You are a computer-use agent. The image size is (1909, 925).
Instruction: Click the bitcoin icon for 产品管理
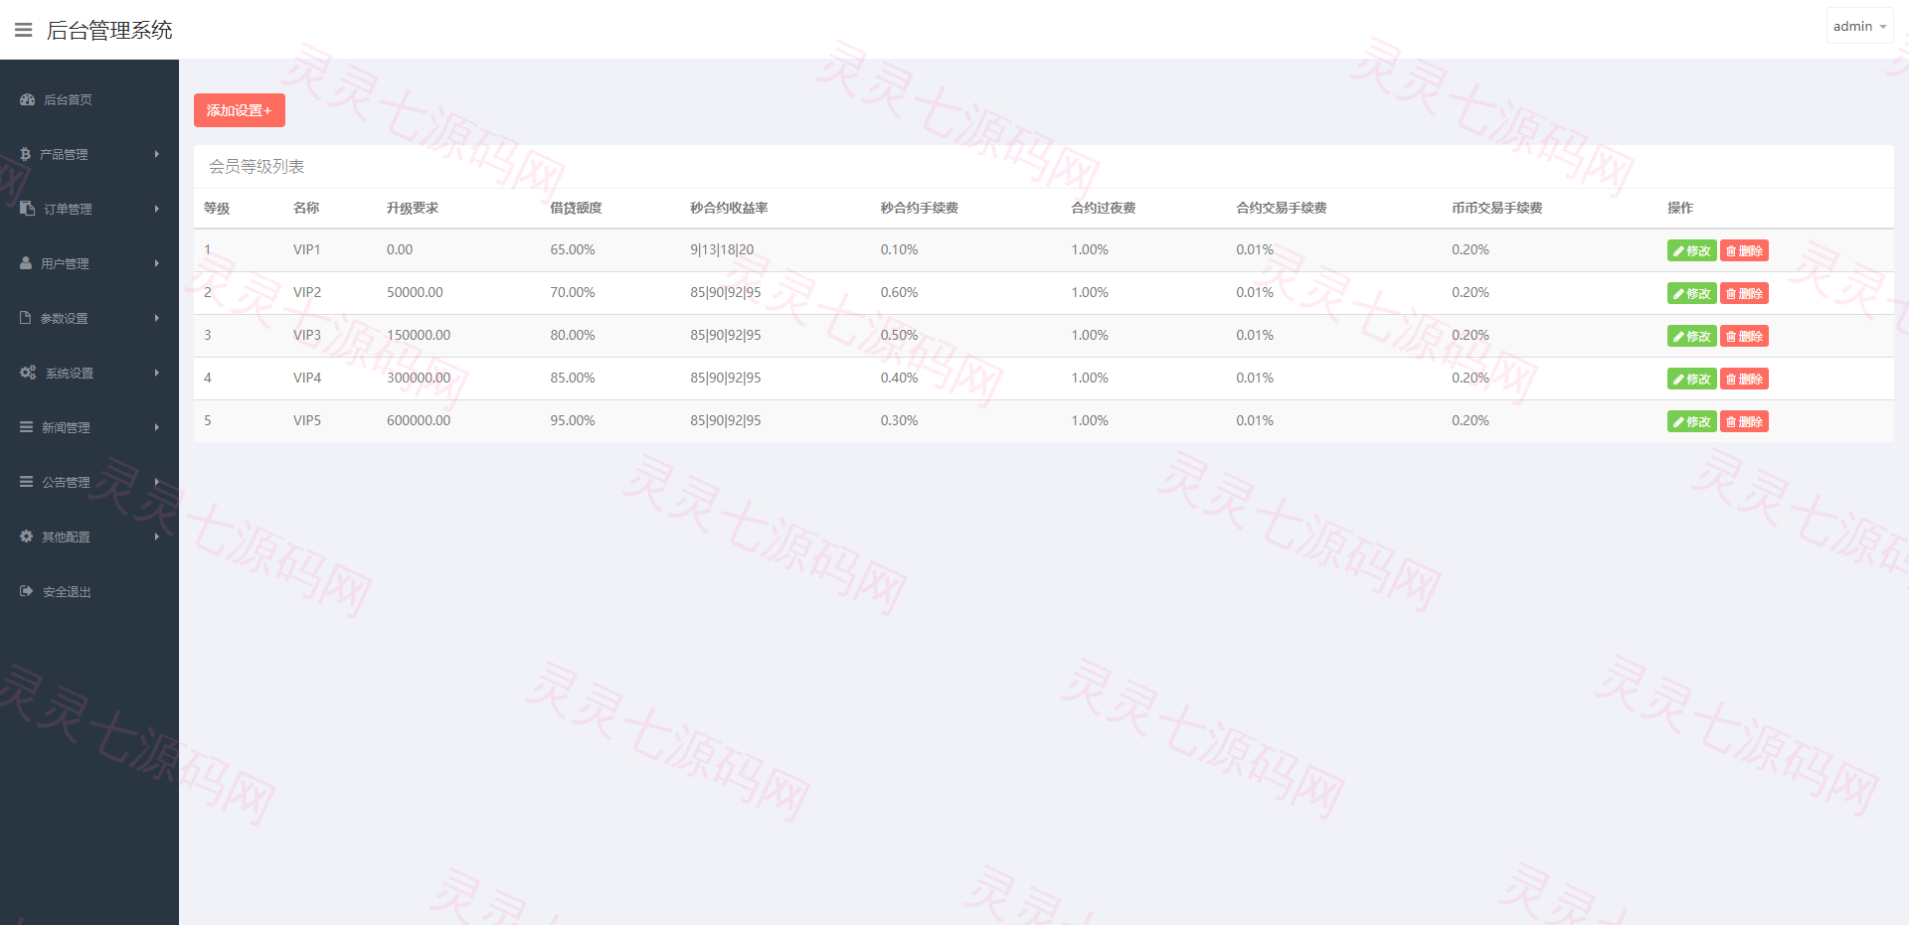click(25, 154)
